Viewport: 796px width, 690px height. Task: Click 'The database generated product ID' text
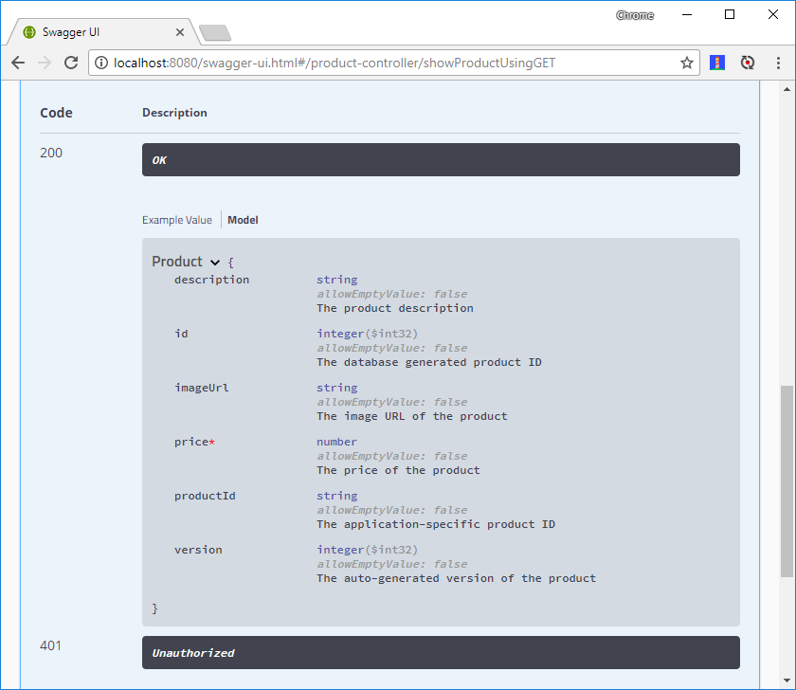429,362
